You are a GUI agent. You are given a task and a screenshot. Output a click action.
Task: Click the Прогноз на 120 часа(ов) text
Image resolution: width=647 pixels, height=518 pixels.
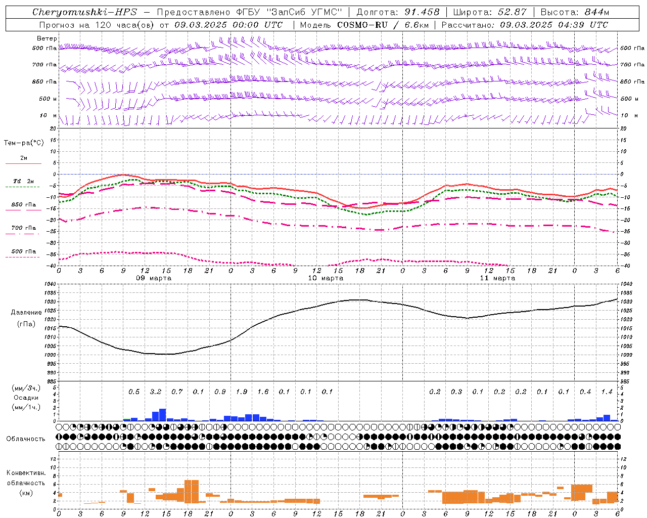coord(97,25)
